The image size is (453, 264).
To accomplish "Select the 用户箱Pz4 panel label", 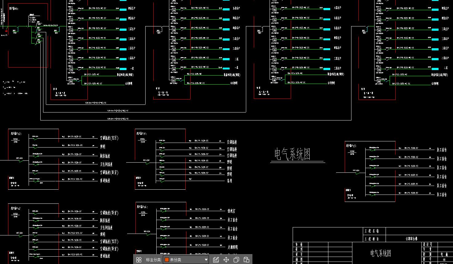I will (142, 207).
